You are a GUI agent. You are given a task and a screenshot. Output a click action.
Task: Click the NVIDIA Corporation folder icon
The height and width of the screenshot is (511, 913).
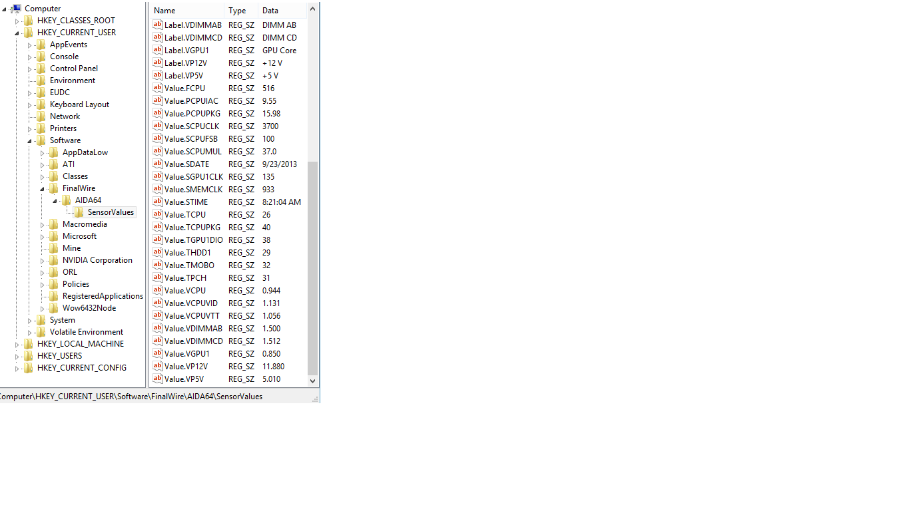[54, 260]
